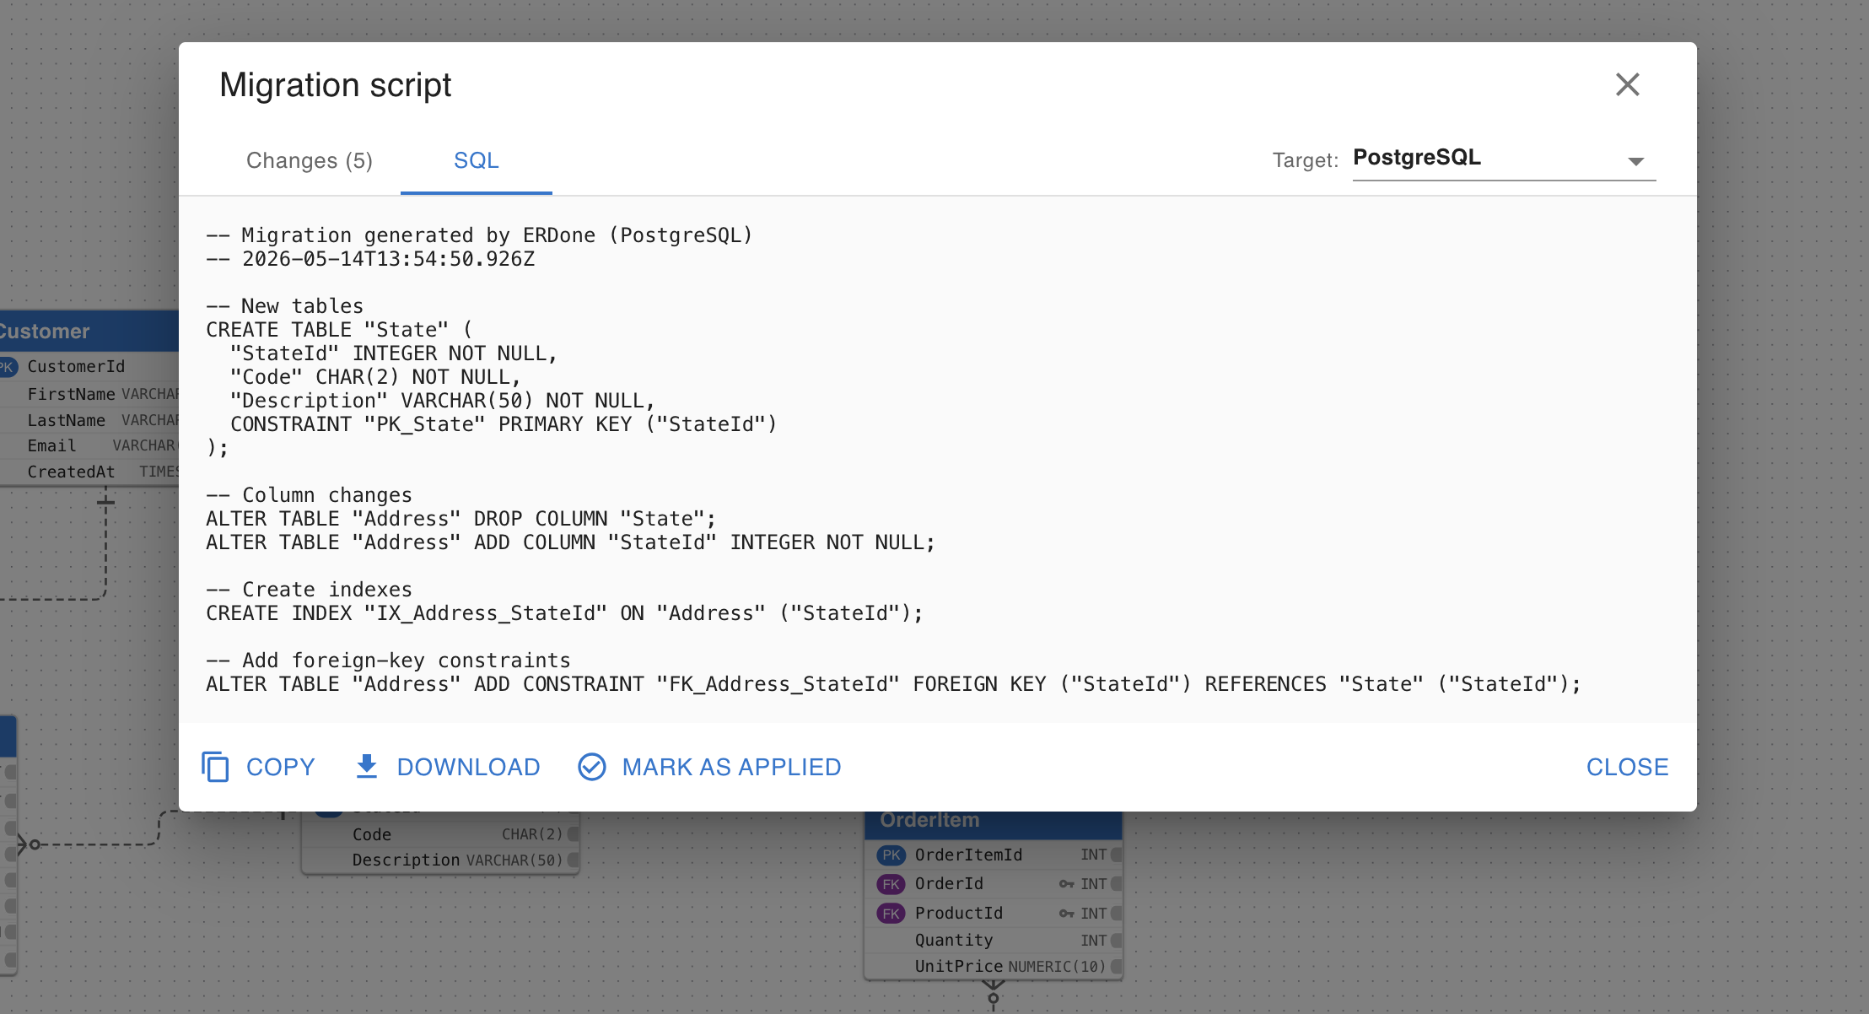Select Email row in Customer table

pos(89,445)
